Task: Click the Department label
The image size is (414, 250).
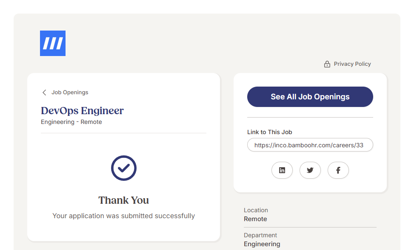Action: pyautogui.click(x=260, y=235)
